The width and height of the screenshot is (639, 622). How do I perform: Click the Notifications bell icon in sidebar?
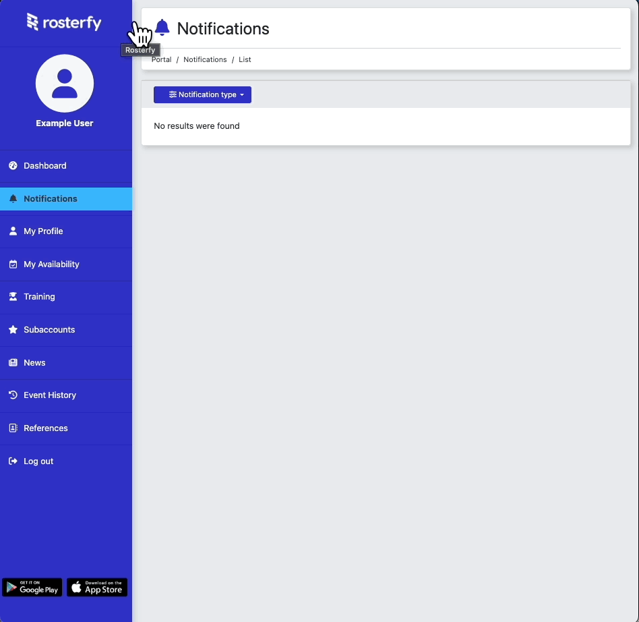click(13, 198)
